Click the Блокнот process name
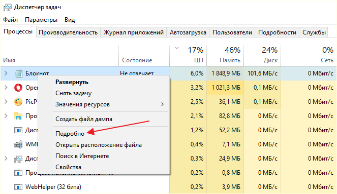 (37, 73)
